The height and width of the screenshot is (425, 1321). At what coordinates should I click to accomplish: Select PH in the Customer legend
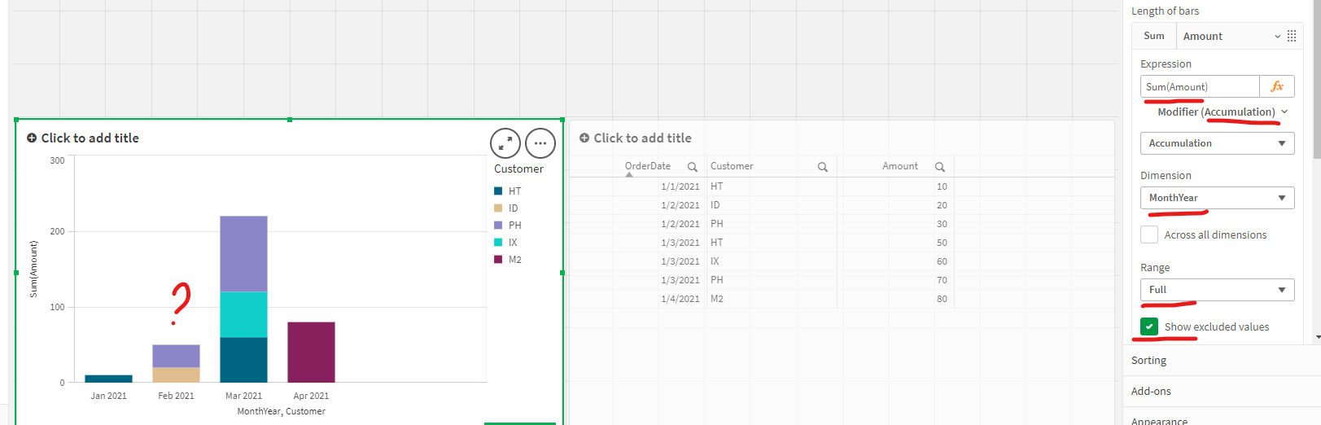[x=507, y=226]
